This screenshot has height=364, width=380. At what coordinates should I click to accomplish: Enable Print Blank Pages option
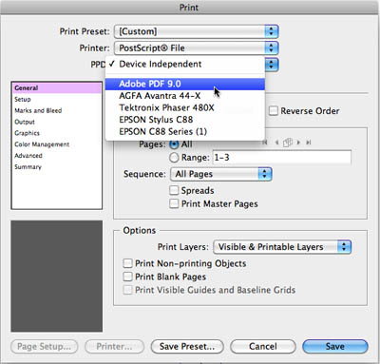point(127,277)
